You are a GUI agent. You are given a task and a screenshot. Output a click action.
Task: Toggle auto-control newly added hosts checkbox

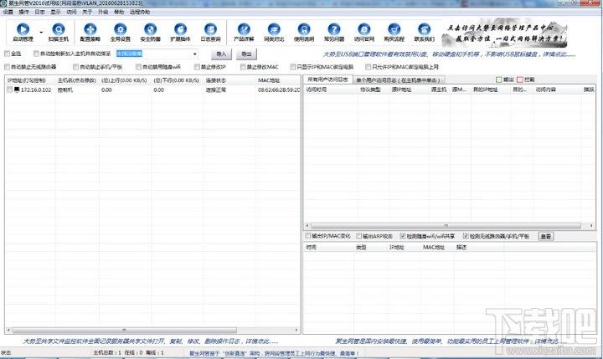click(36, 54)
